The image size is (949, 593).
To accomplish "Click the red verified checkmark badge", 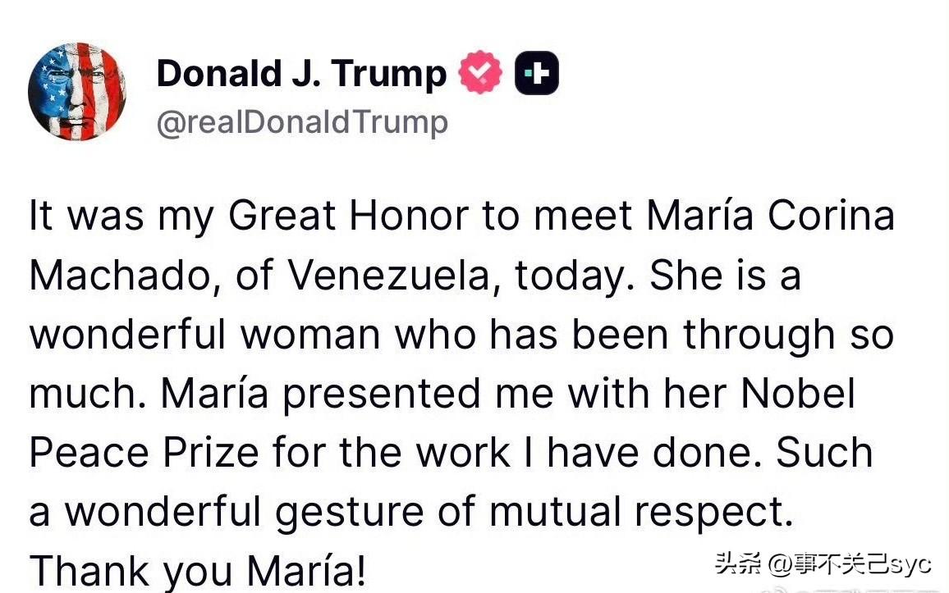I will point(480,73).
